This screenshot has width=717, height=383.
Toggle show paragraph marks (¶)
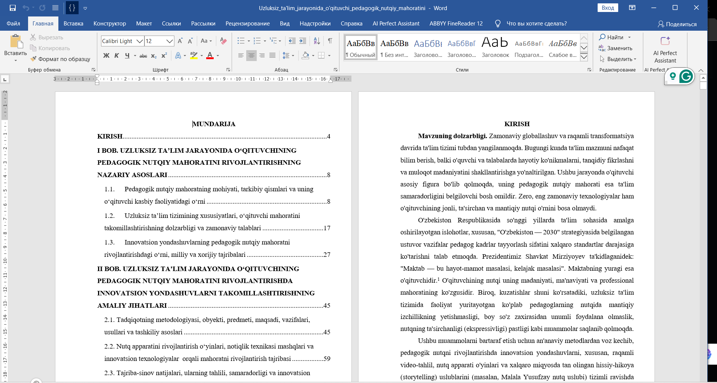coord(330,41)
